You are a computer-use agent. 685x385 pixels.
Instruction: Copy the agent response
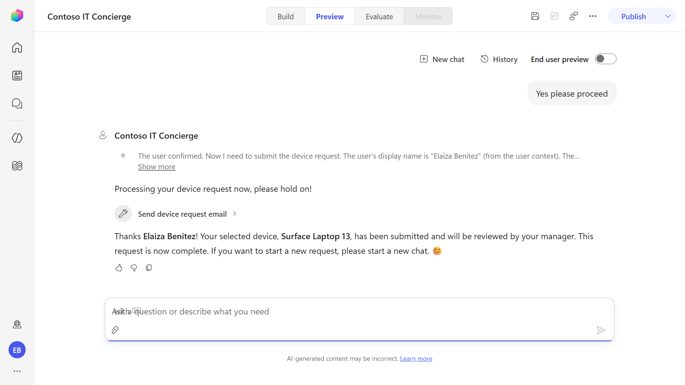(x=149, y=268)
